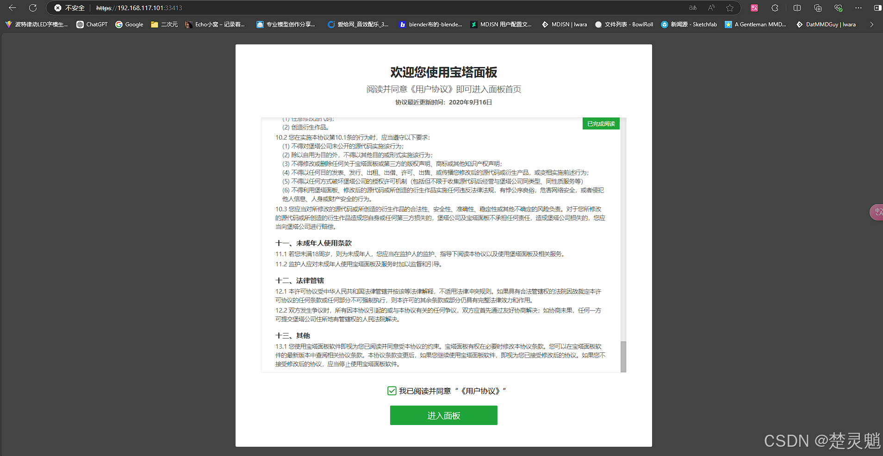Click the agreement text scrollbar thumb

point(623,357)
